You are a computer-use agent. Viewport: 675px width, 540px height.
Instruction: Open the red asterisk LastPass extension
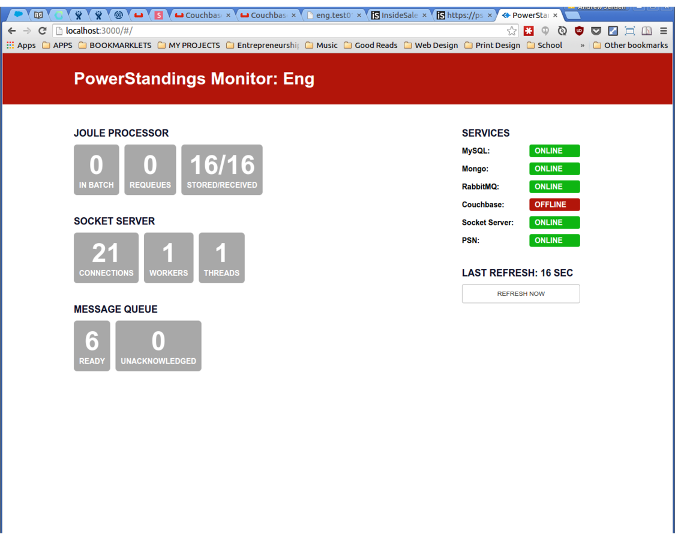(529, 31)
